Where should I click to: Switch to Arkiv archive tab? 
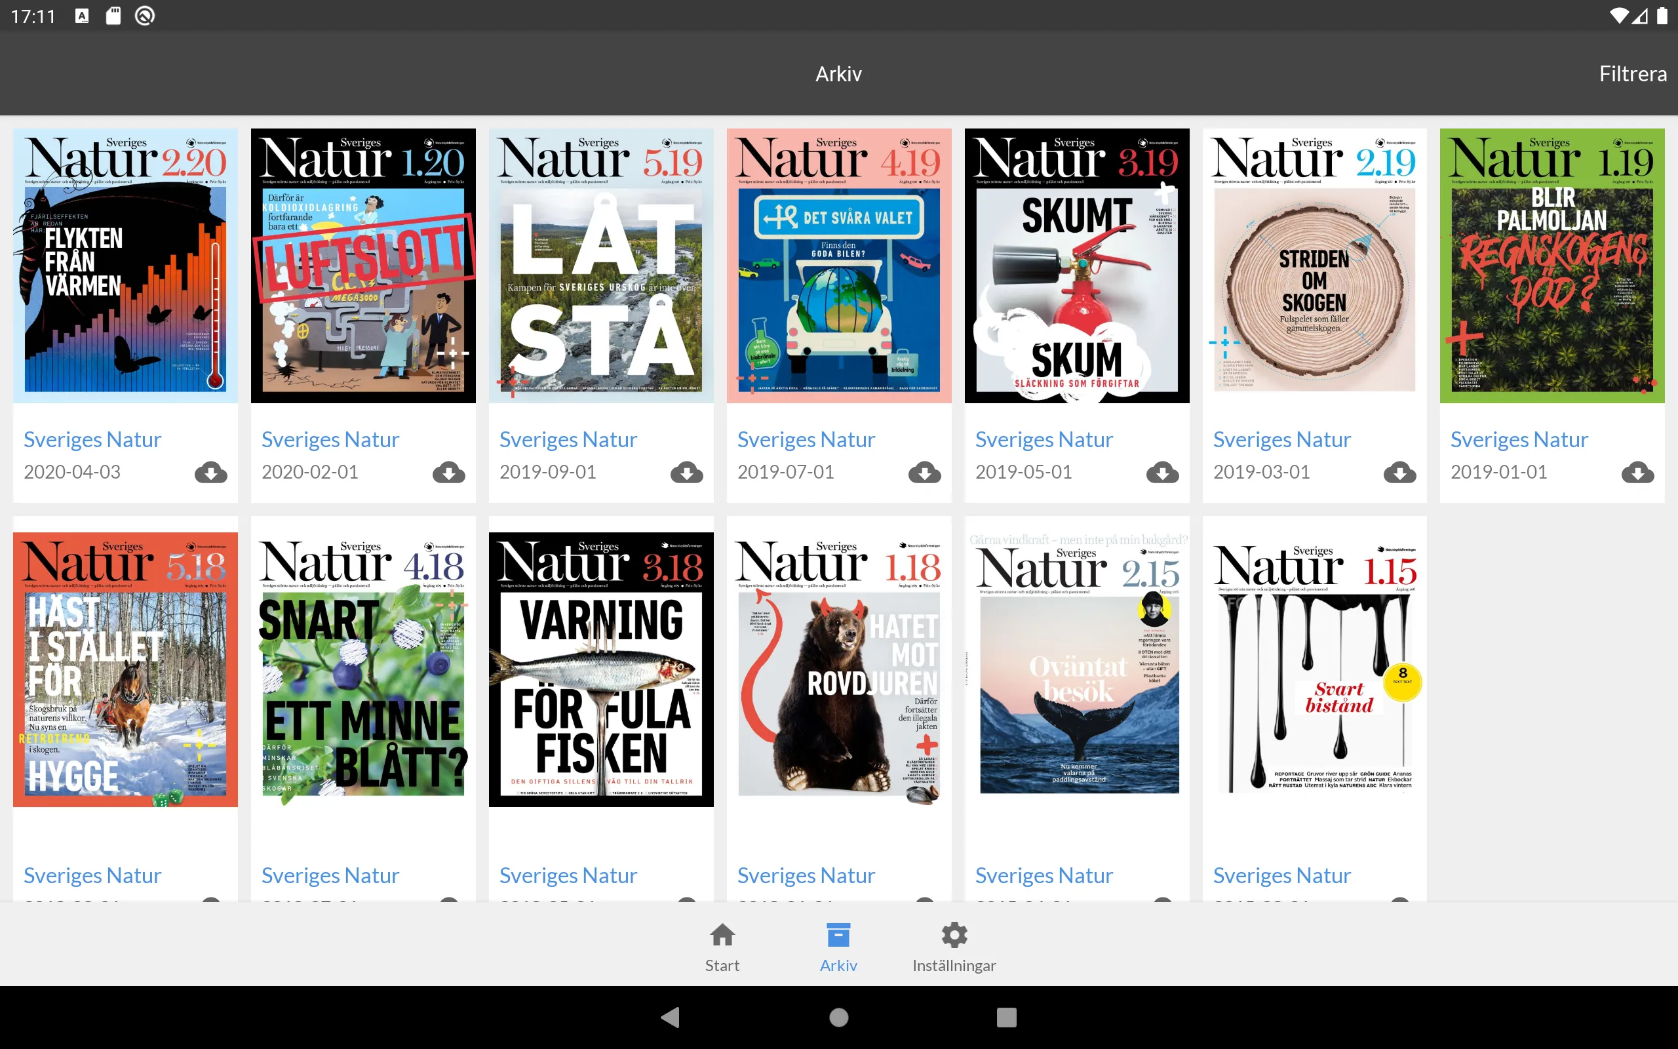pyautogui.click(x=838, y=946)
